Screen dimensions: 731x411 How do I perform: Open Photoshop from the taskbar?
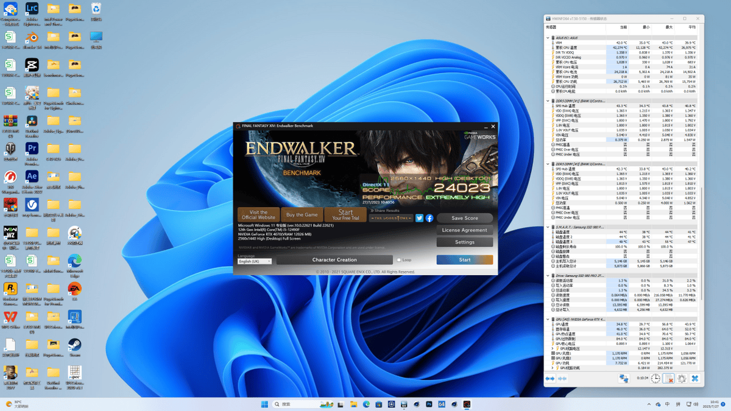(x=429, y=404)
